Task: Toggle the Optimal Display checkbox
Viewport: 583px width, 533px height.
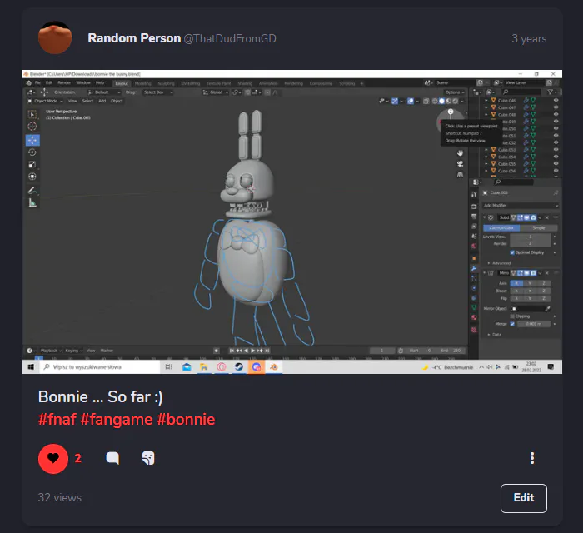Action: click(512, 252)
